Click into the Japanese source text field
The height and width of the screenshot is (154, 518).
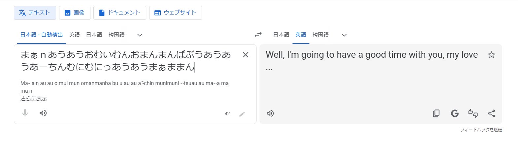coord(125,61)
